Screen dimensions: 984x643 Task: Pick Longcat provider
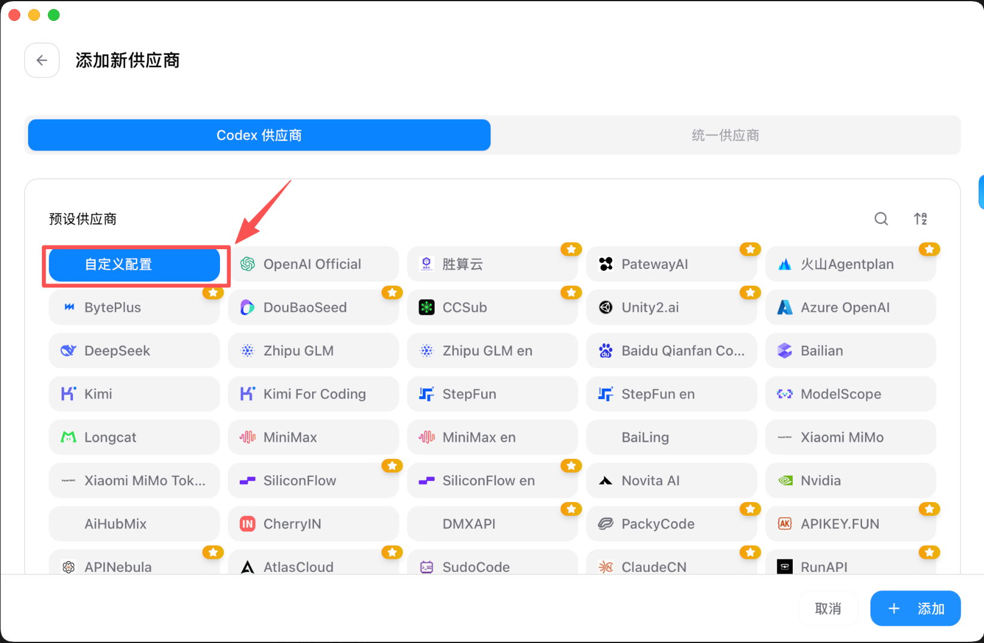click(135, 437)
